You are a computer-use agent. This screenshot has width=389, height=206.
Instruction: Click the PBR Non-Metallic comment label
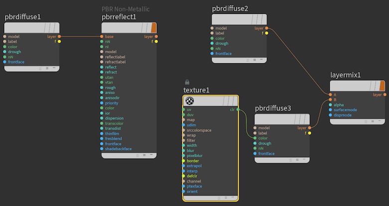pos(126,9)
